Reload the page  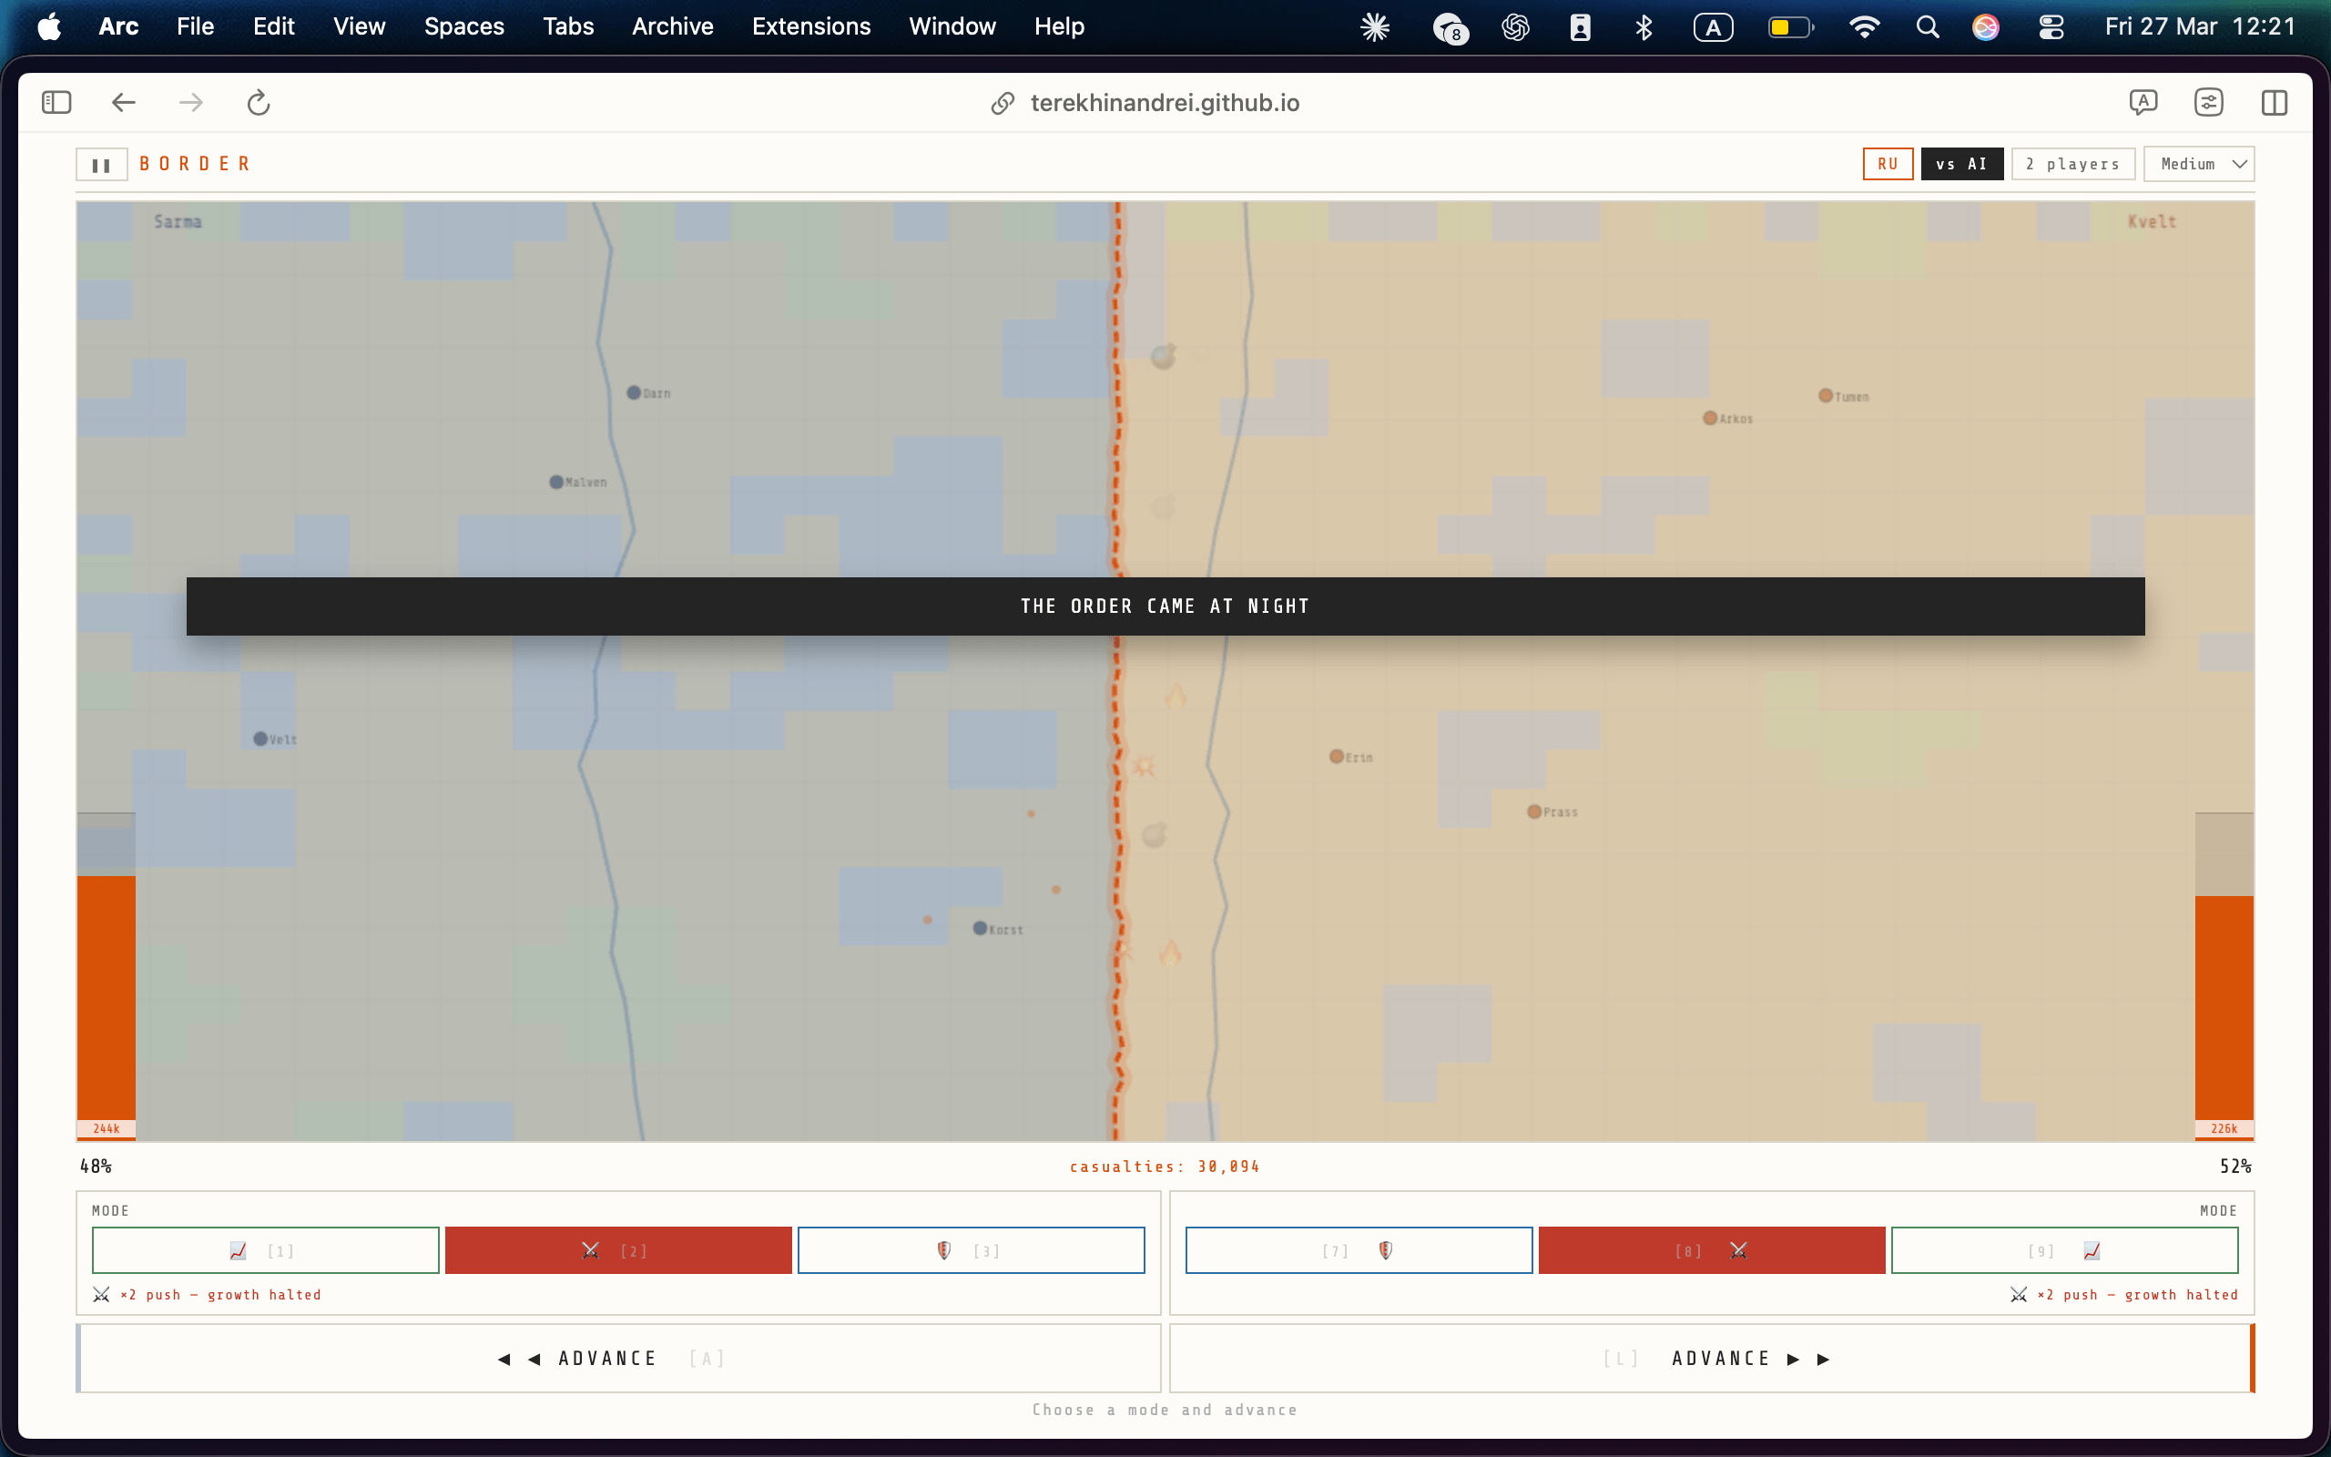click(x=259, y=102)
